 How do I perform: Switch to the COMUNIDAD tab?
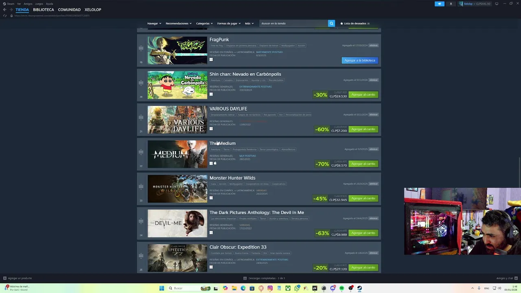[x=69, y=10]
